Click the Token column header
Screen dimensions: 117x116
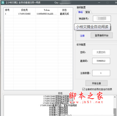[x=47, y=10]
